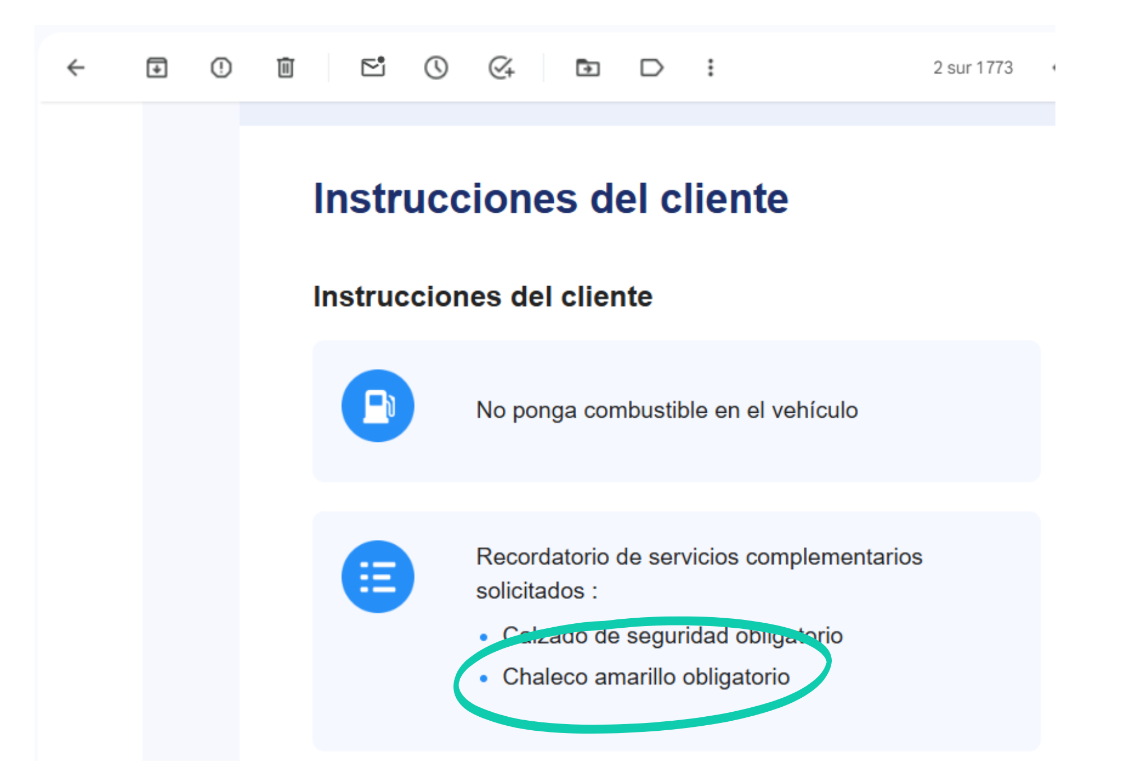Snooze email with clock icon
The image size is (1121, 784).
pos(436,68)
